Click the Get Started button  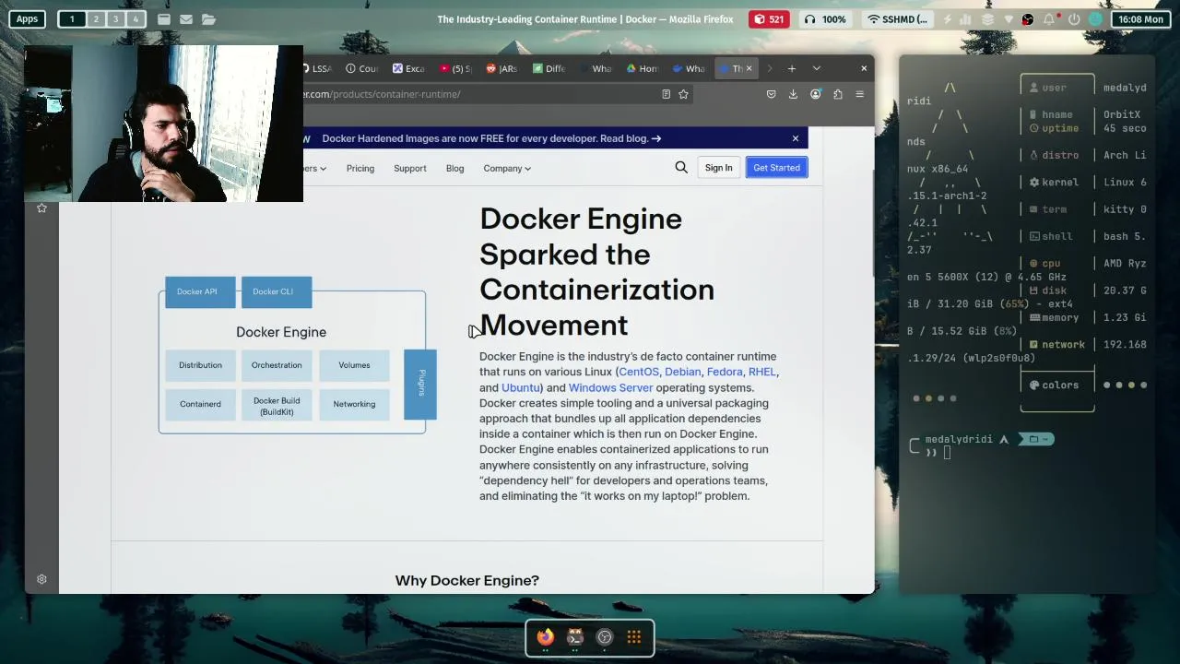(776, 168)
